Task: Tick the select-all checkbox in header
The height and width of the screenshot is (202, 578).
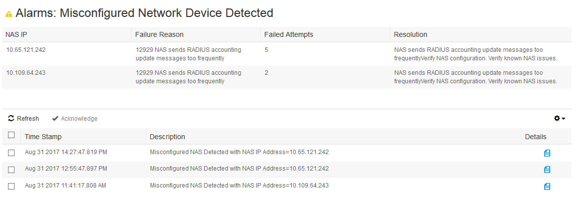Action: tap(12, 135)
